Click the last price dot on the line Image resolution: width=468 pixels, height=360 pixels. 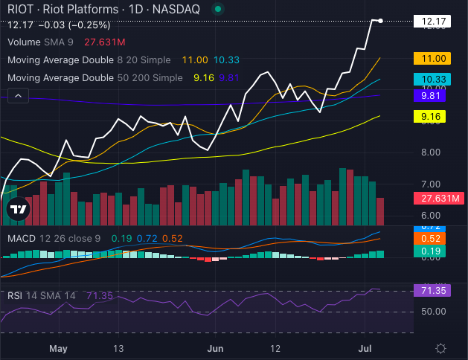pos(380,21)
